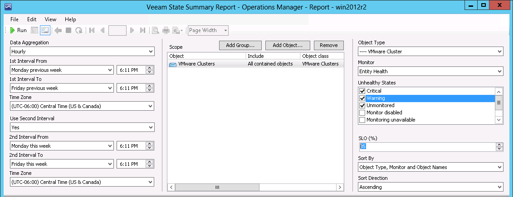This screenshot has width=513, height=197.
Task: Click the stop rendering icon
Action: 68,30
